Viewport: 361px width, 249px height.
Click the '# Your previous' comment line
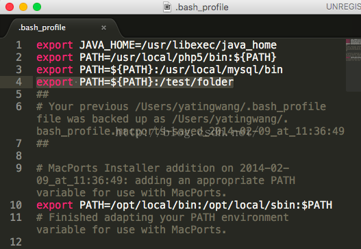tap(182, 107)
